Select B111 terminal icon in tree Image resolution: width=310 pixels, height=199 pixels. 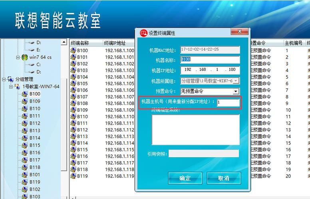point(25,116)
